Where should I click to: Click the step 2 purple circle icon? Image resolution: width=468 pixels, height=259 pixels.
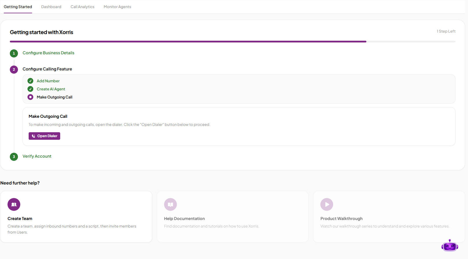click(14, 70)
